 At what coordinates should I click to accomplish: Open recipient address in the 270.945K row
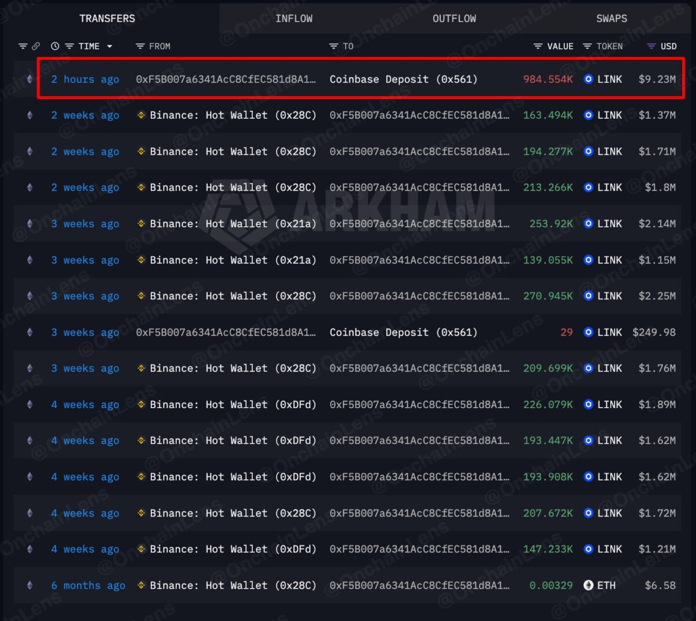[x=420, y=296]
